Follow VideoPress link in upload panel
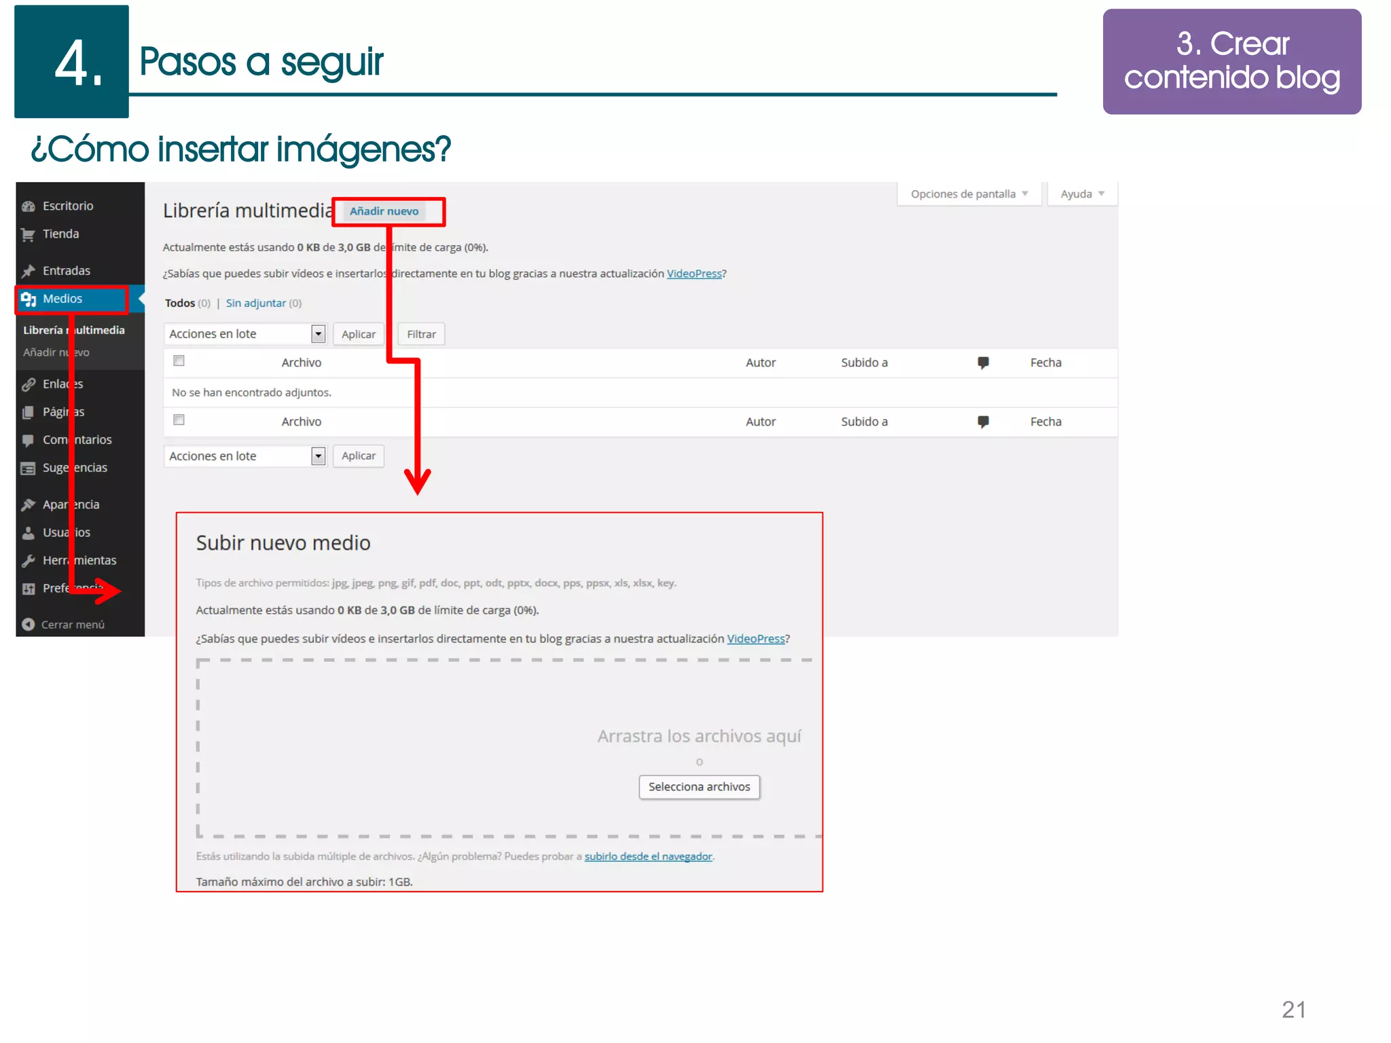Screen dimensions: 1391x1043 point(756,639)
